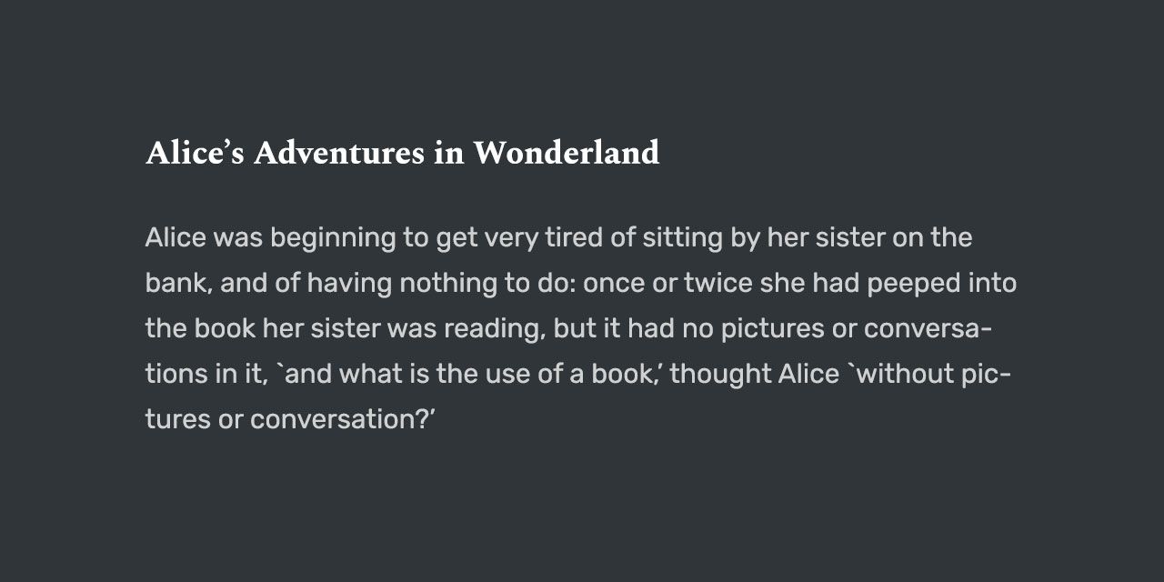1164x582 pixels.
Task: Click the word "sitting" in the paragraph
Action: pyautogui.click(x=683, y=239)
